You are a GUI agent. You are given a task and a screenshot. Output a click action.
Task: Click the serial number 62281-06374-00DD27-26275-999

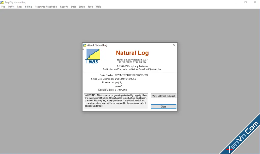131,75
